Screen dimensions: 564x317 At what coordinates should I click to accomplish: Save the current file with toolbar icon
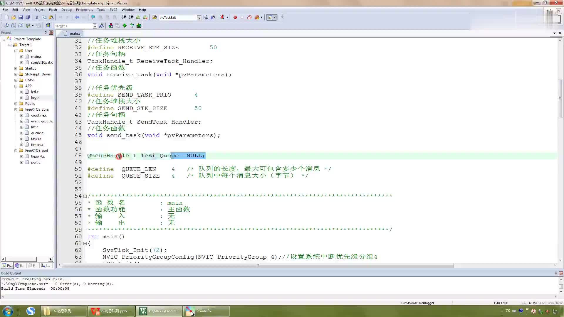coord(21,17)
